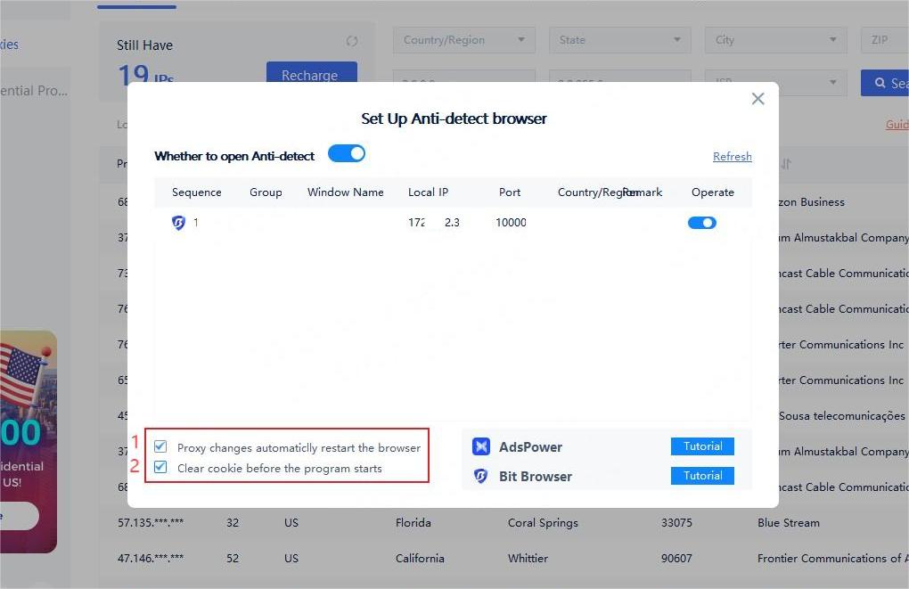Click the Recharge button
This screenshot has width=909, height=589.
click(x=311, y=75)
